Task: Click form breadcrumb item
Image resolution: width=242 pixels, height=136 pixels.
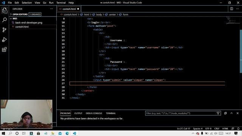Action: [126, 14]
